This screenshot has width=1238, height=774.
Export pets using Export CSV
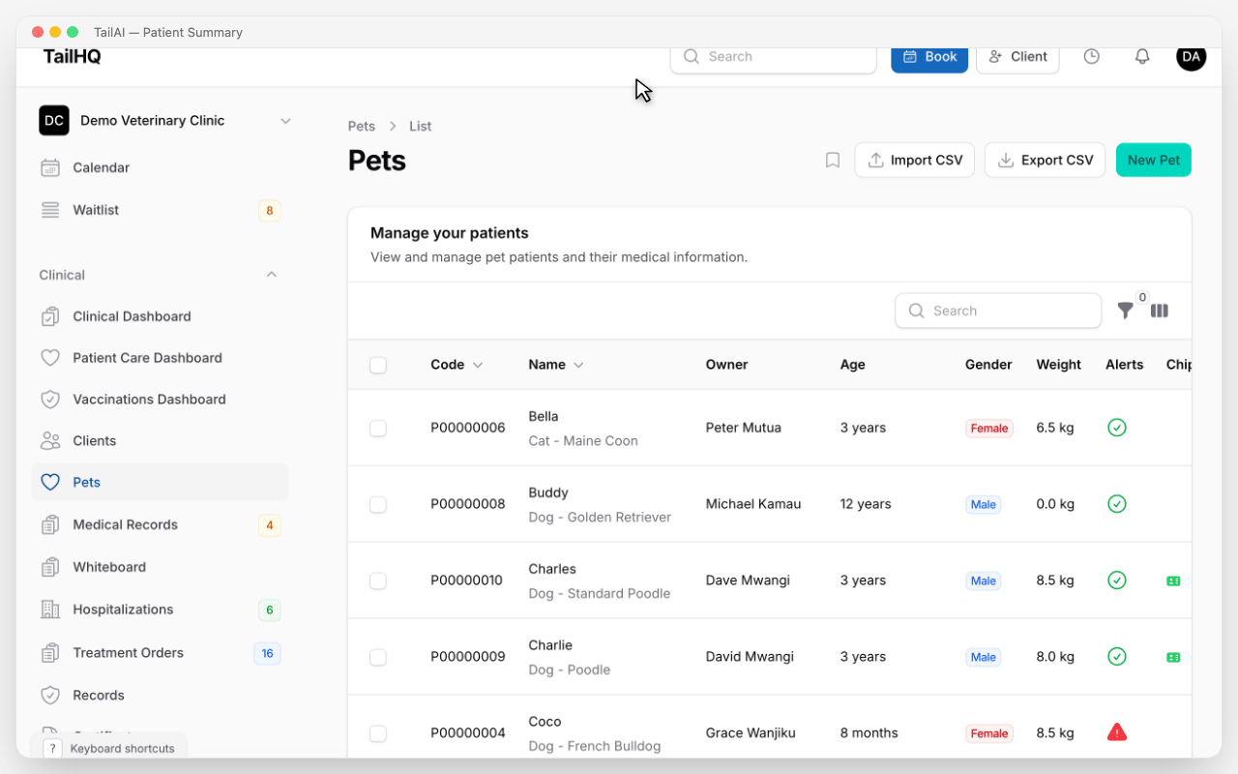click(1045, 160)
